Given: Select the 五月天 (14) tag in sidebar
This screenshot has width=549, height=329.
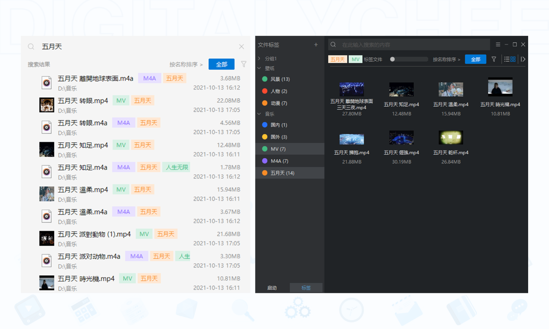Looking at the screenshot, I should click(290, 173).
